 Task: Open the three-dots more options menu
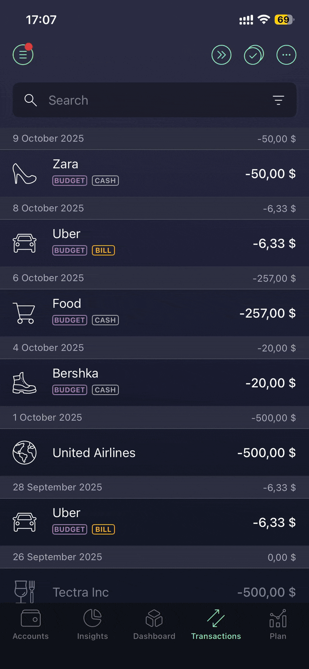(x=286, y=55)
